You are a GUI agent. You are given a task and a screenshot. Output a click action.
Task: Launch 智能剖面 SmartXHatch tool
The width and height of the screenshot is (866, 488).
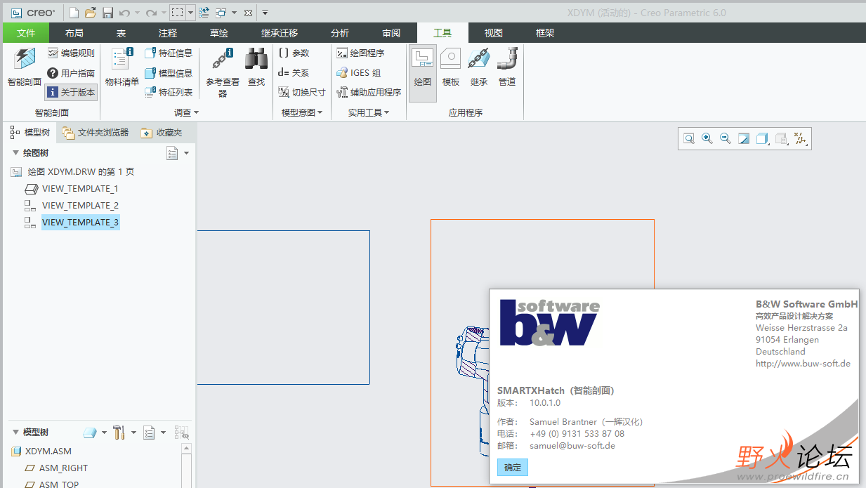pos(25,67)
